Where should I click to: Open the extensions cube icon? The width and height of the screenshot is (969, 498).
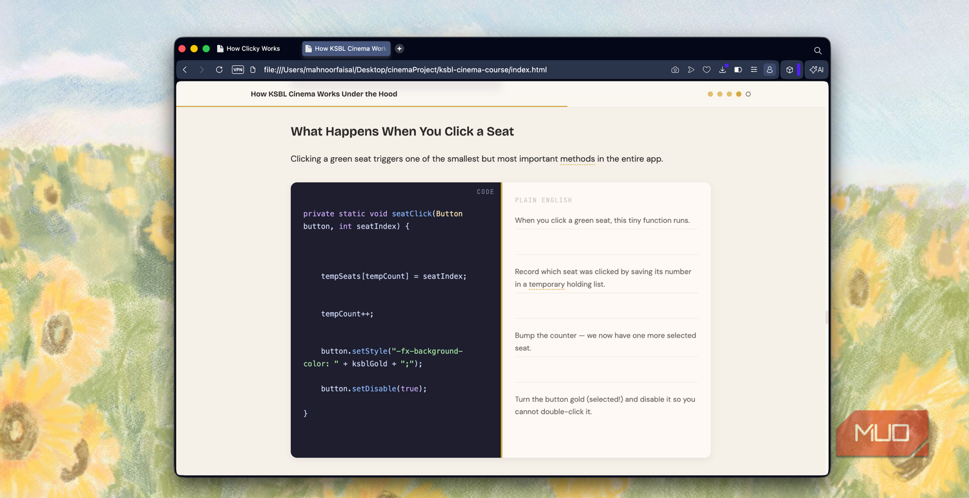(x=789, y=70)
